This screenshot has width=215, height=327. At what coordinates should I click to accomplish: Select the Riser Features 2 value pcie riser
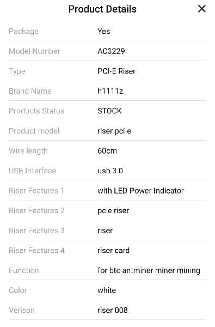[x=113, y=210]
